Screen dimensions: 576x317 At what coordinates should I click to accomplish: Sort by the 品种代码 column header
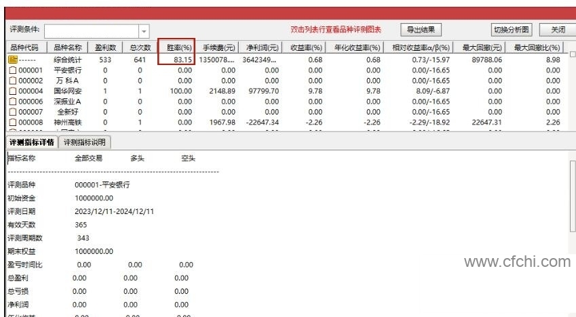[27, 47]
